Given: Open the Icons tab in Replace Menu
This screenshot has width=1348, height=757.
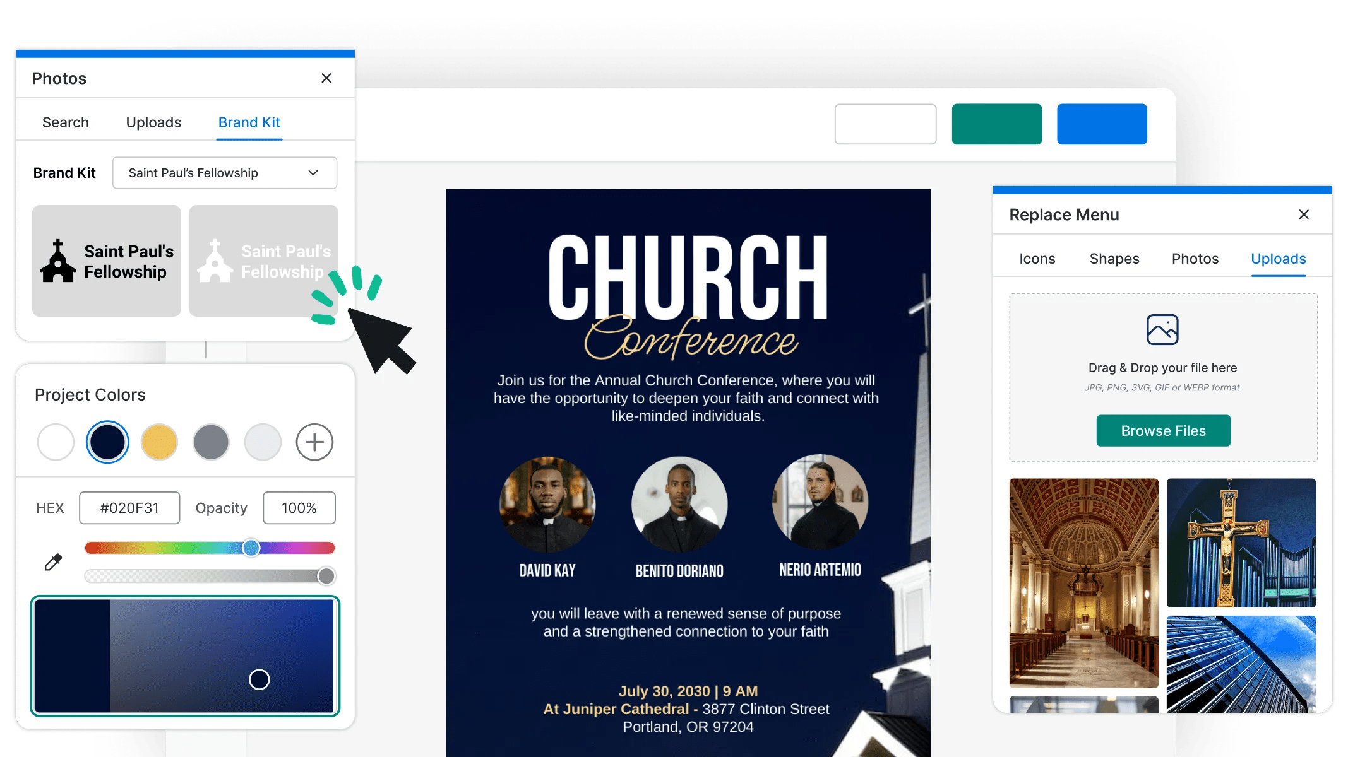Looking at the screenshot, I should [x=1037, y=259].
